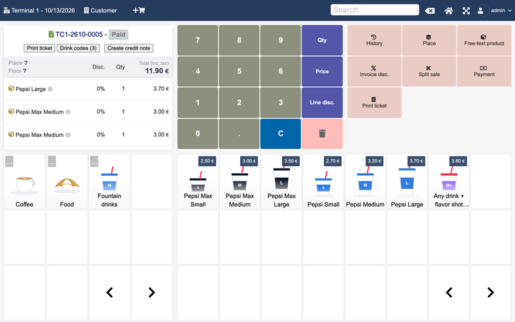Go to previous categories page
Viewport: 515px width, 322px height.
(109, 292)
